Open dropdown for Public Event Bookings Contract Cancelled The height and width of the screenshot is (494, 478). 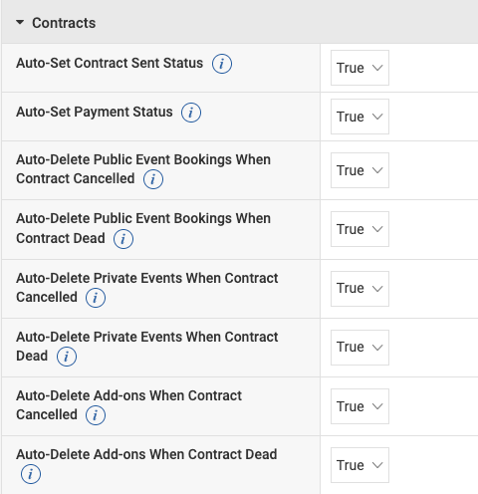[x=359, y=170]
